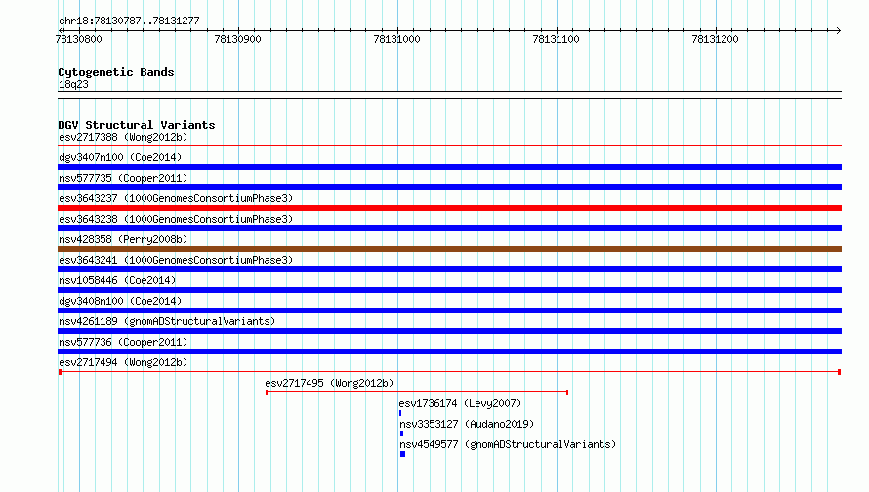Click the blue bar of nsv577736
The image size is (869, 492).
coord(449,351)
